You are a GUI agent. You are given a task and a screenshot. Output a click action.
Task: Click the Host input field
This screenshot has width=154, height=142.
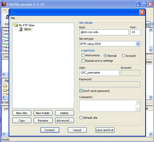[x=104, y=32]
